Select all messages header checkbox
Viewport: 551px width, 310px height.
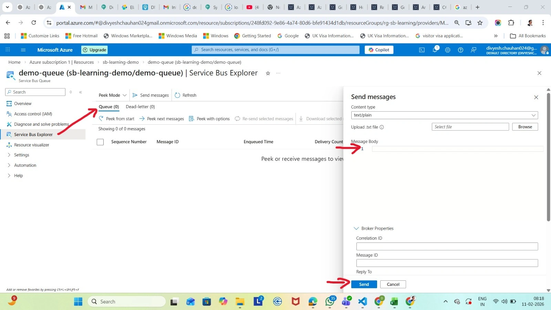(100, 142)
